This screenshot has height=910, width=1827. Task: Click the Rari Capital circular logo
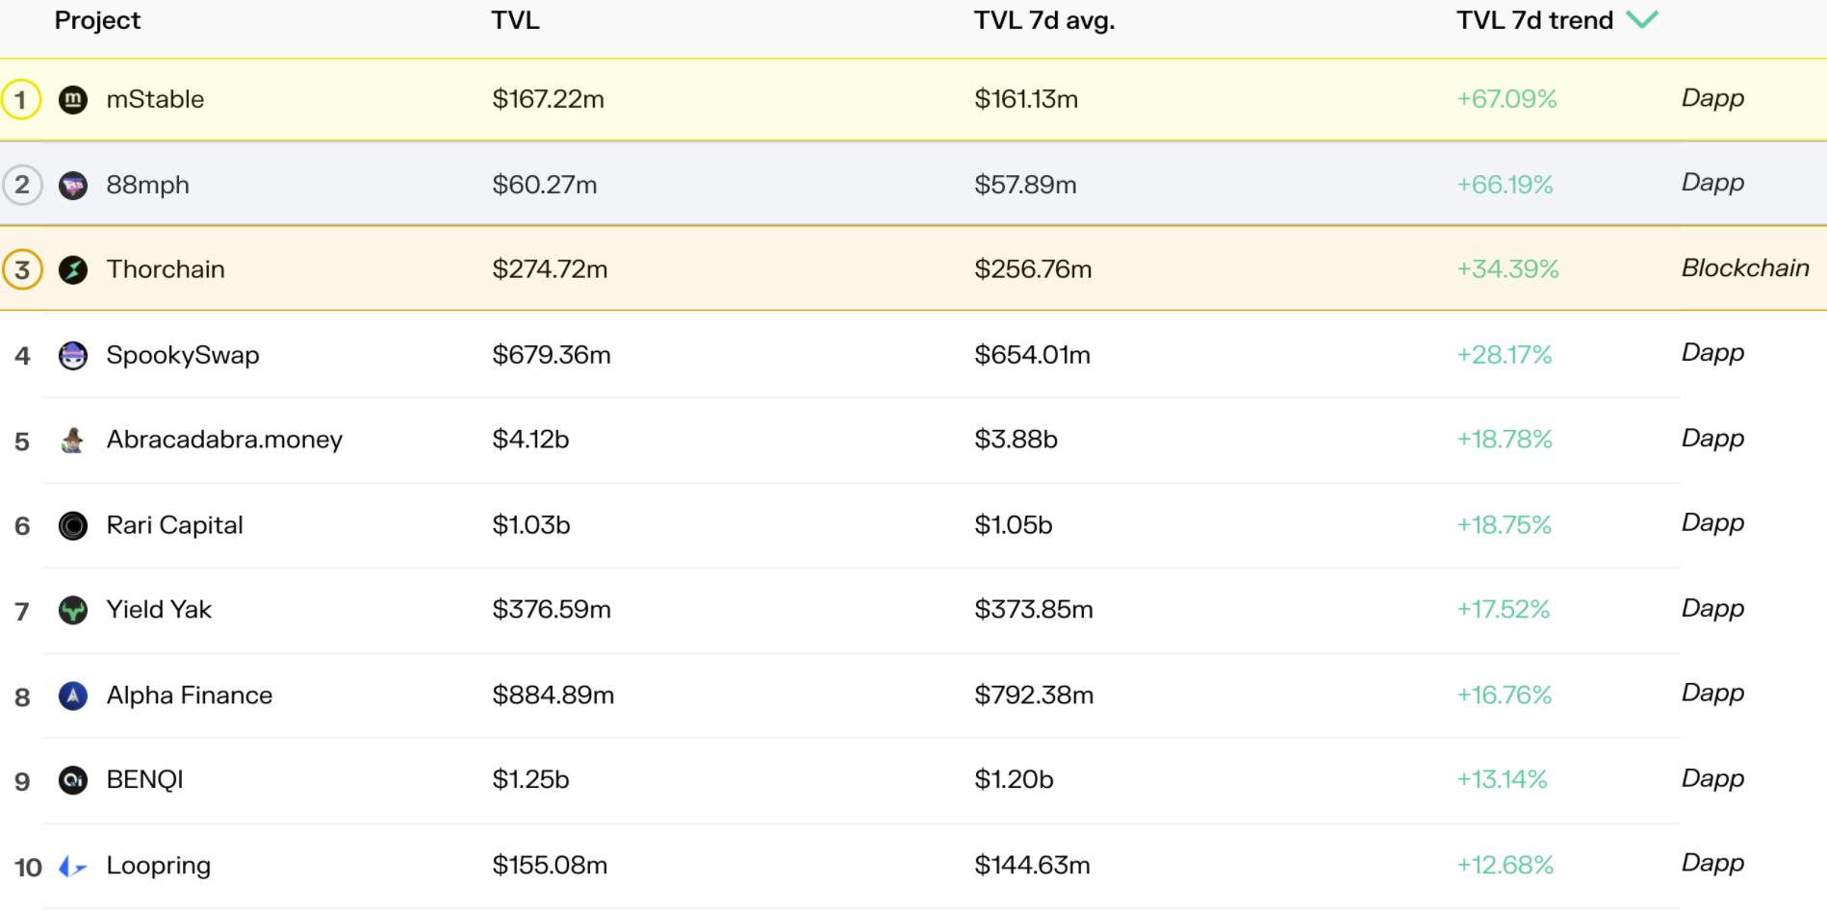[73, 526]
